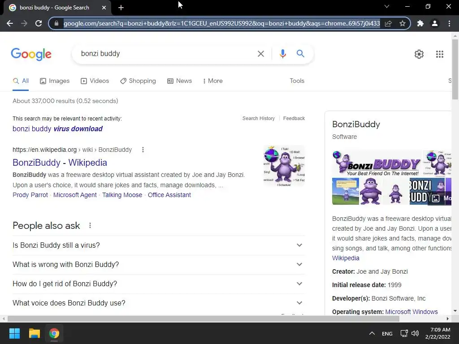Open three-dot menu beside People also ask

coord(90,226)
